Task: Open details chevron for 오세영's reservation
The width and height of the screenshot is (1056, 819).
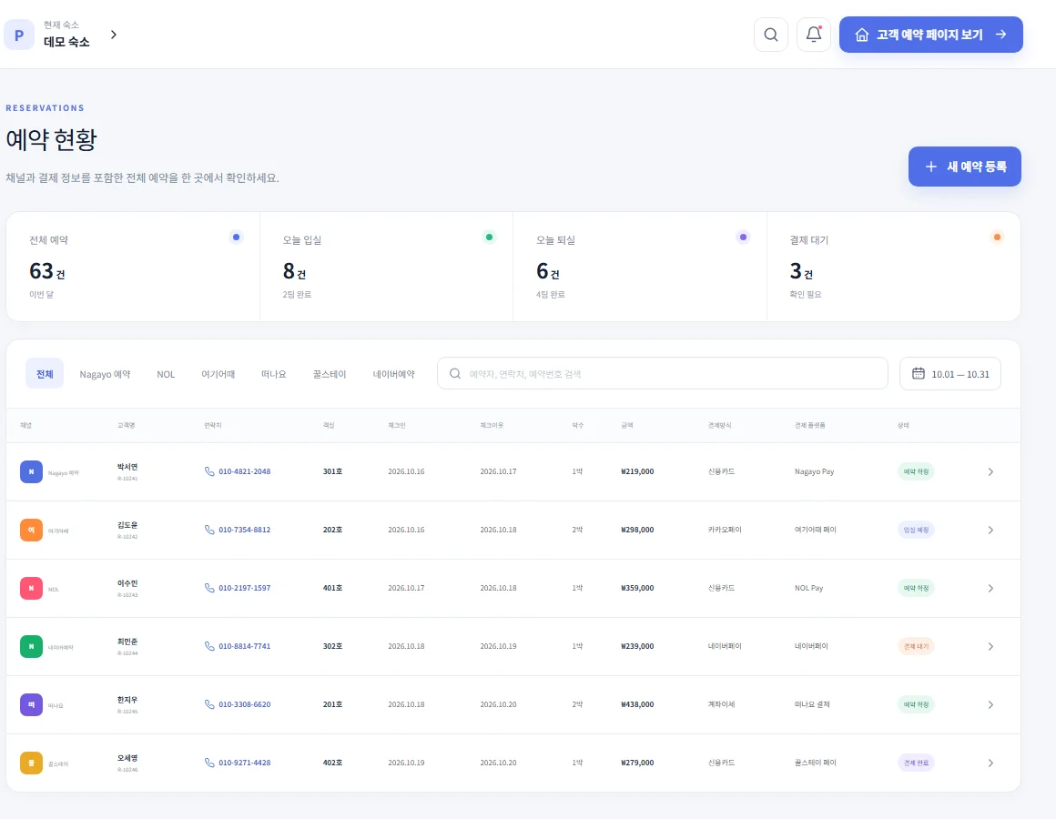Action: (x=990, y=763)
